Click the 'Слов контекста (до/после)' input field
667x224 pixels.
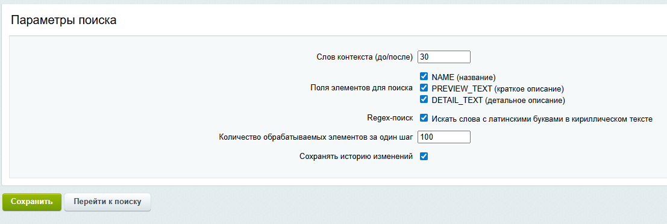[444, 57]
